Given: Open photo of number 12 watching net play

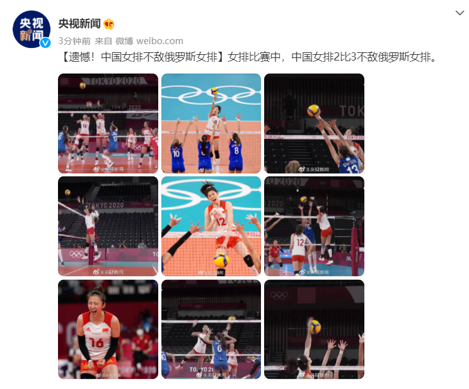Looking at the screenshot, I should (314, 226).
